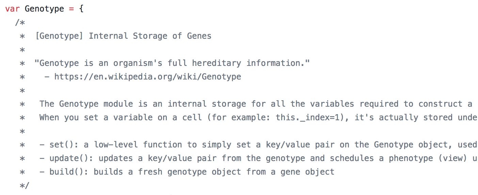This screenshot has width=478, height=195.
Task: Click the equals sign after Genotype
Action: (71, 9)
